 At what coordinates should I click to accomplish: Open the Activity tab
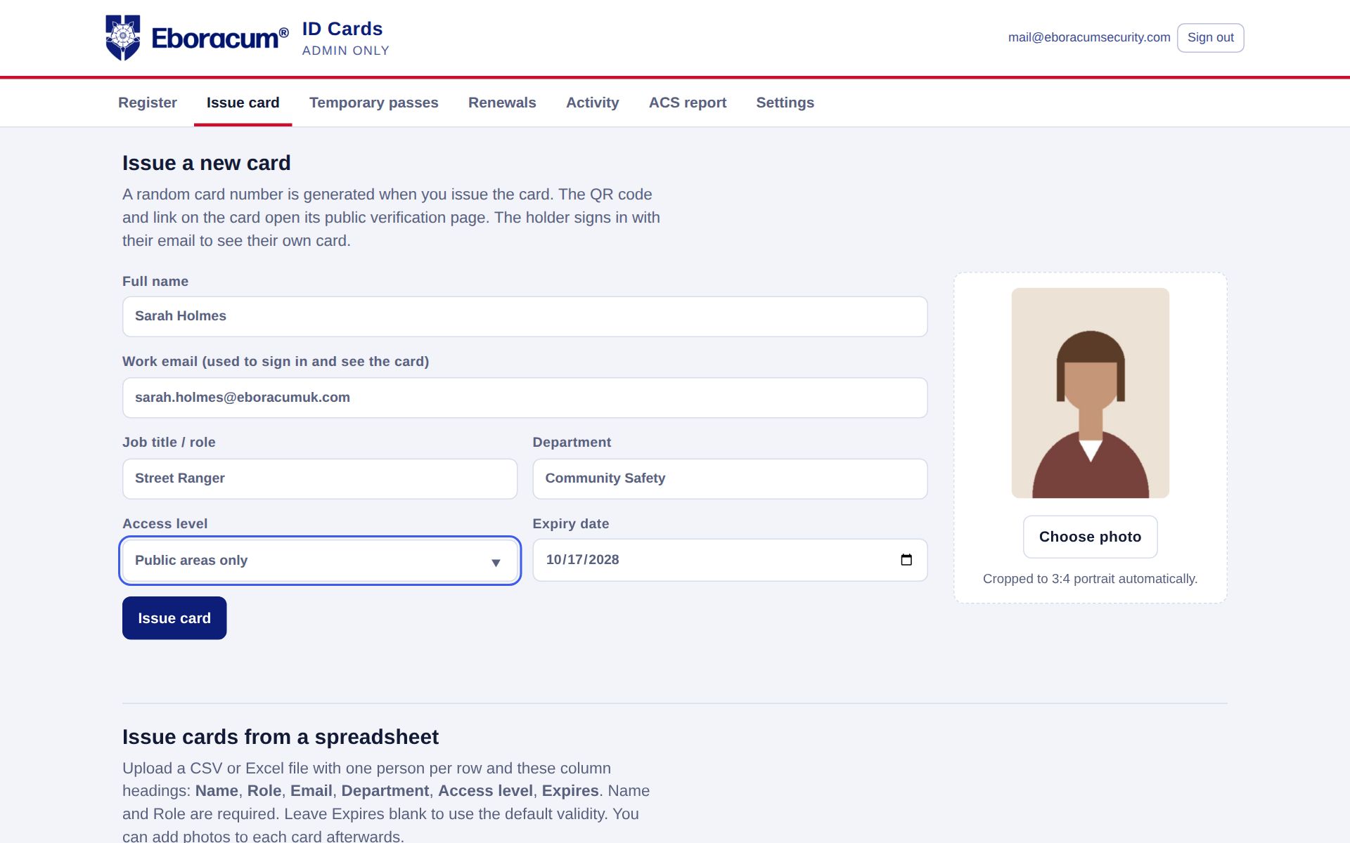pos(592,103)
